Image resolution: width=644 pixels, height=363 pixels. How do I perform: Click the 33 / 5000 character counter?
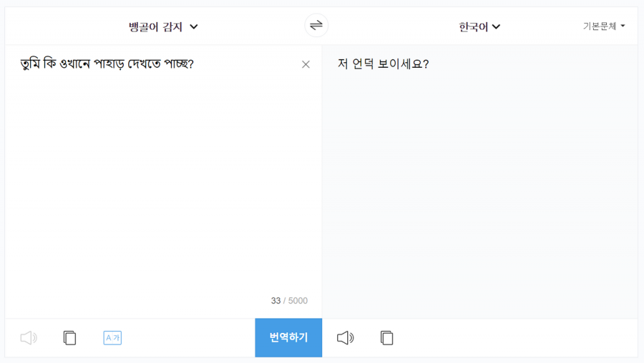(x=289, y=301)
